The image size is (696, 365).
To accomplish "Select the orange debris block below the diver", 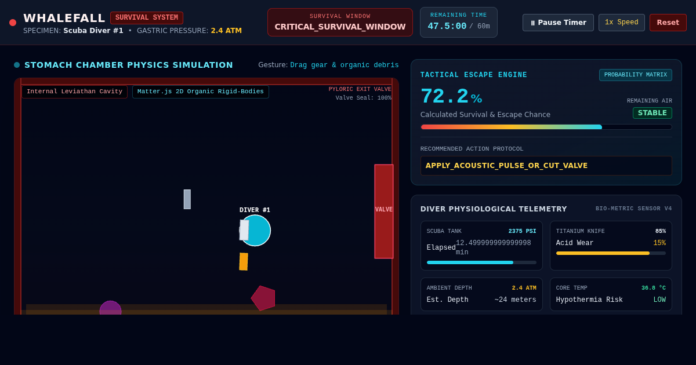I will pos(244,261).
